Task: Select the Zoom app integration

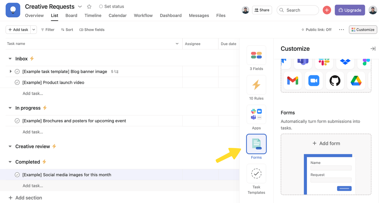Action: tap(313, 81)
